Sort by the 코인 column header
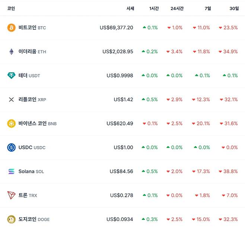The width and height of the screenshot is (245, 231). coord(11,8)
